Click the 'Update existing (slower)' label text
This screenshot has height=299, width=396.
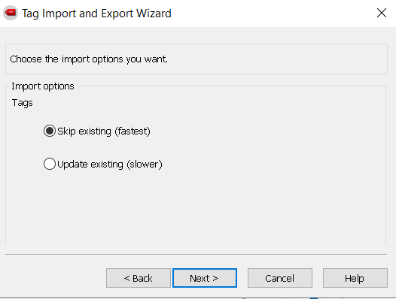110,164
